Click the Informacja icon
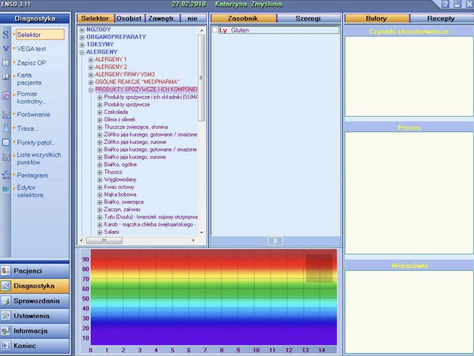 point(6,331)
